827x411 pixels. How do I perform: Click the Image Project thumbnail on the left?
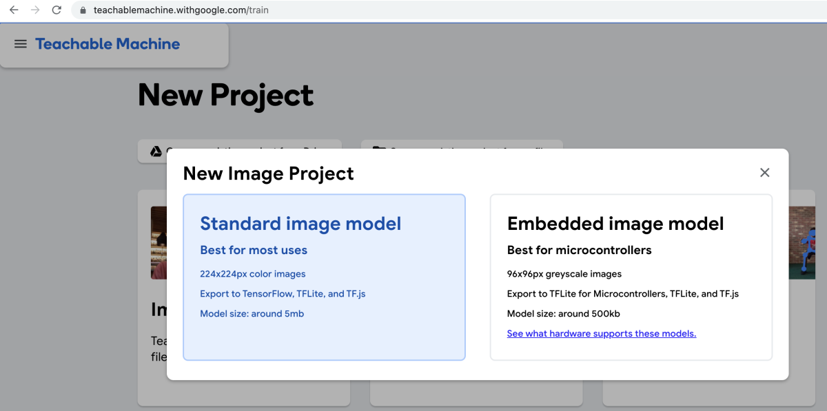[158, 242]
